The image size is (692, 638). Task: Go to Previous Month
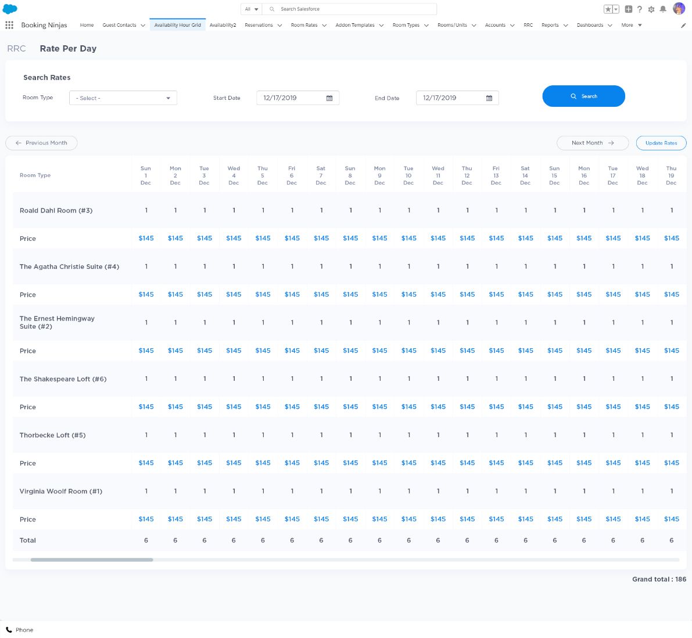point(41,143)
